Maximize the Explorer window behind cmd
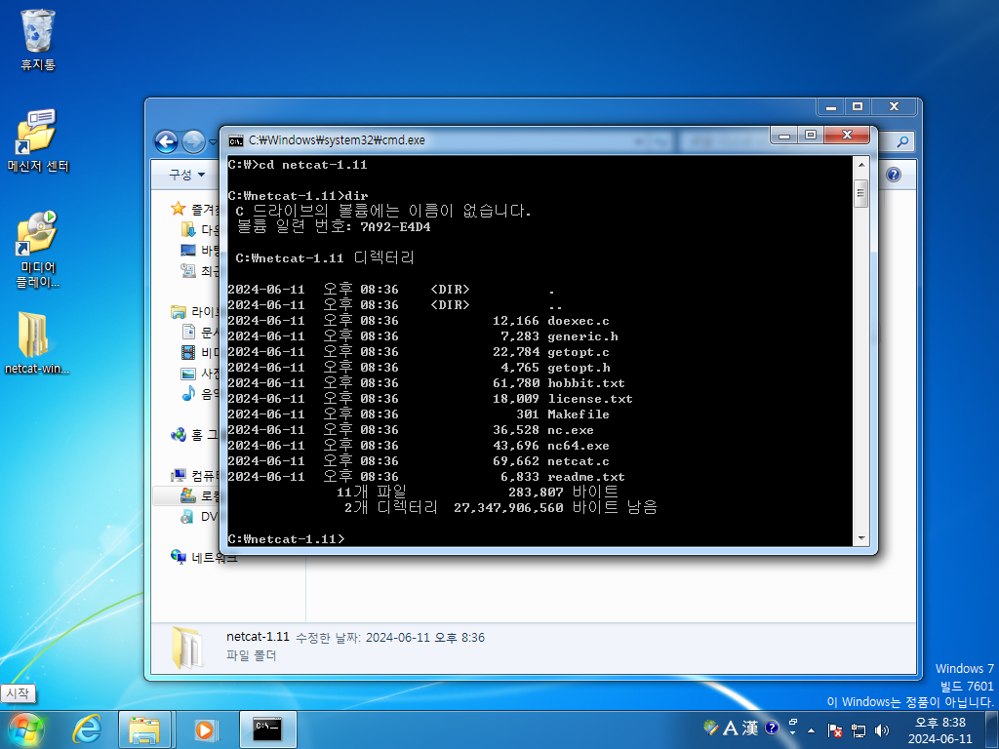The width and height of the screenshot is (999, 749). point(858,106)
